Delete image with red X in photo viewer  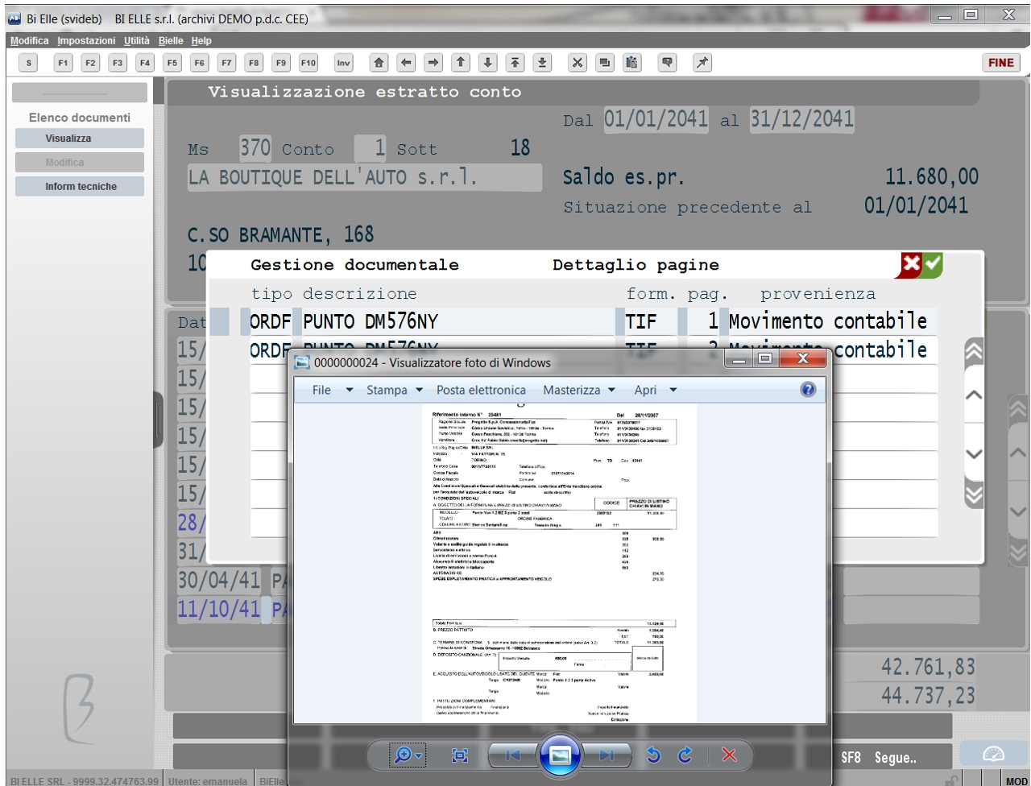click(729, 755)
